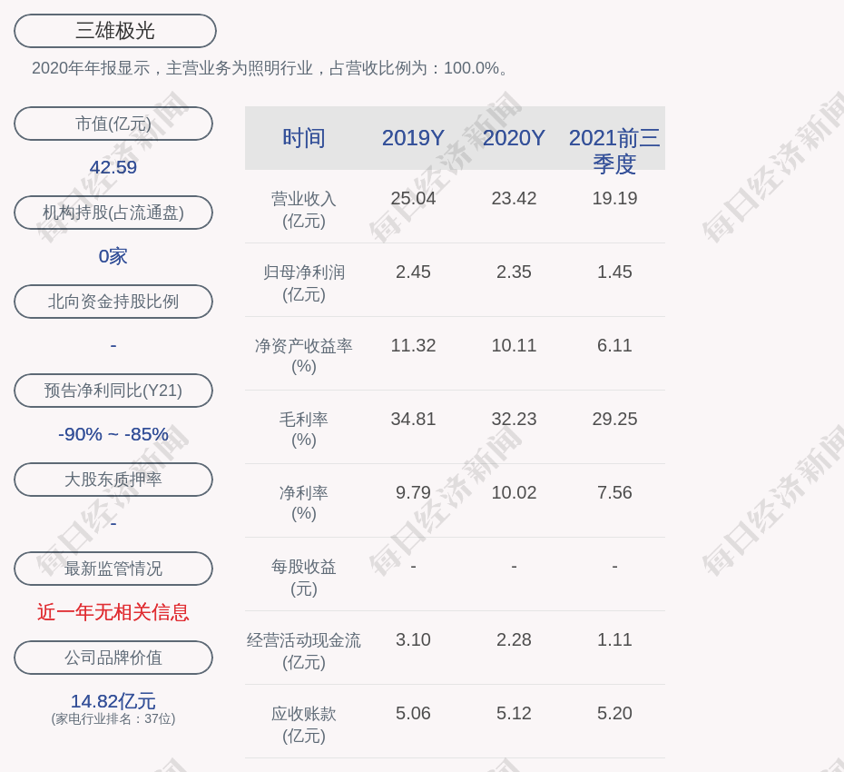This screenshot has width=844, height=772.
Task: Click the red text 近一年无相关信息
Action: point(113,612)
